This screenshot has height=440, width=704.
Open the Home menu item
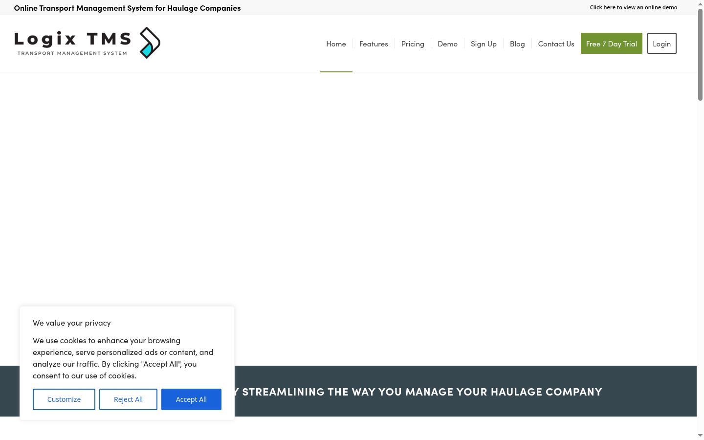(336, 44)
